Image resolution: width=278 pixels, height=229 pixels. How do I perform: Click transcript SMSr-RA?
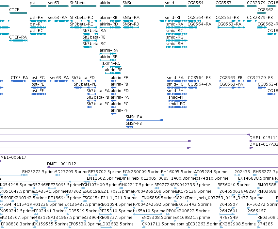click(131, 18)
